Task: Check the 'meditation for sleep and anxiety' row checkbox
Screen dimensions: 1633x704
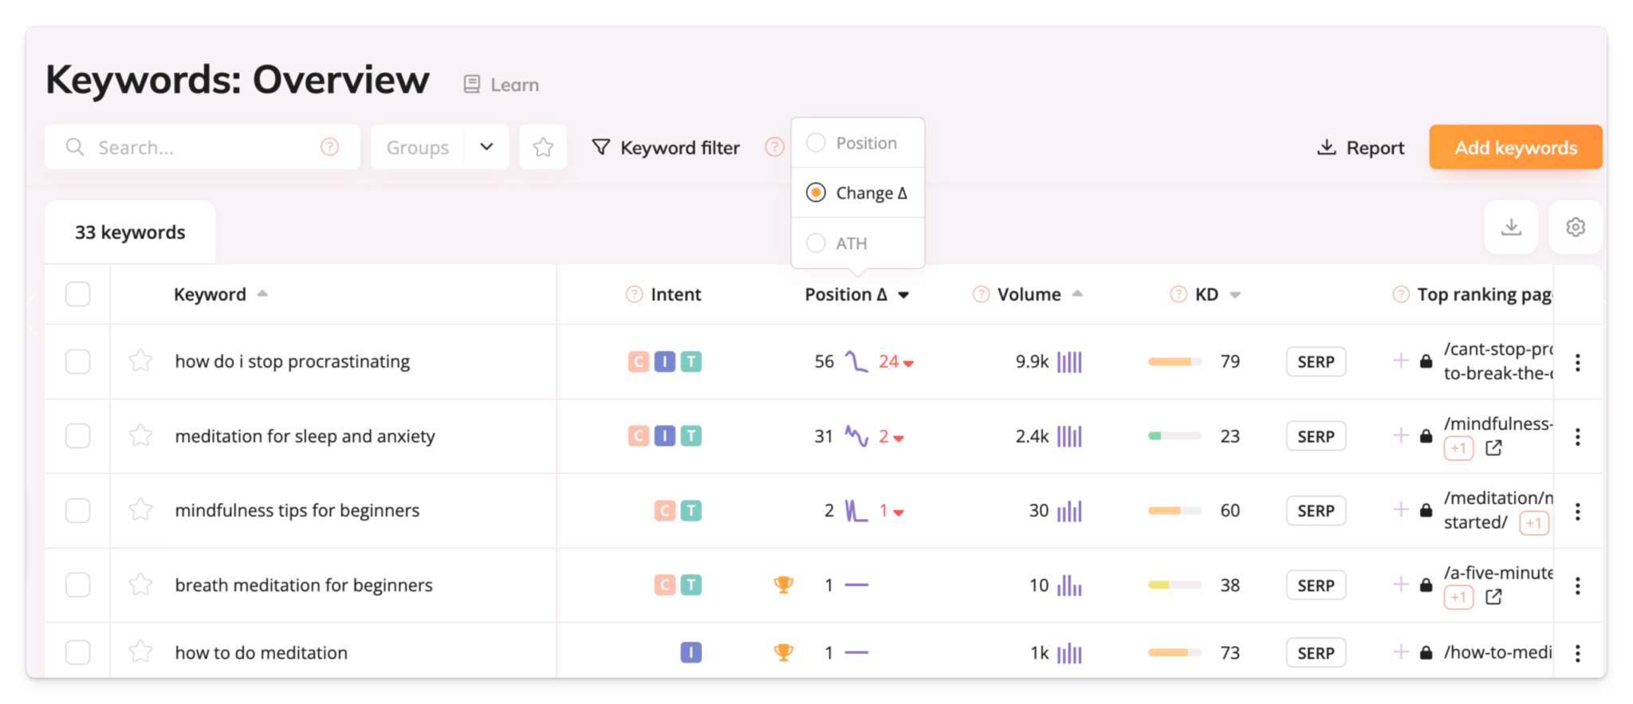Action: pos(77,435)
